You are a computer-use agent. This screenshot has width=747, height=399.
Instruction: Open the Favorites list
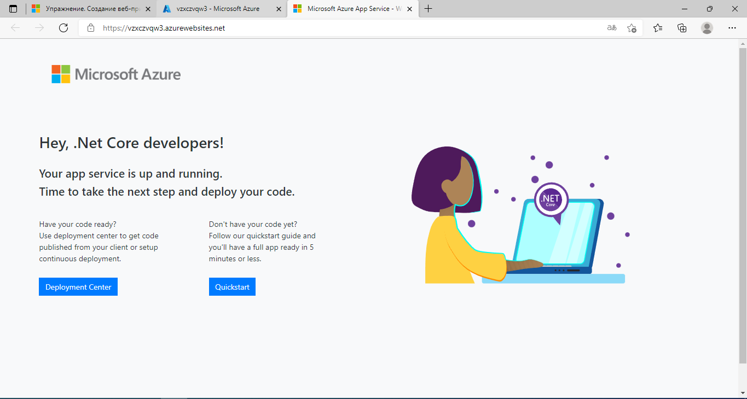tap(658, 28)
